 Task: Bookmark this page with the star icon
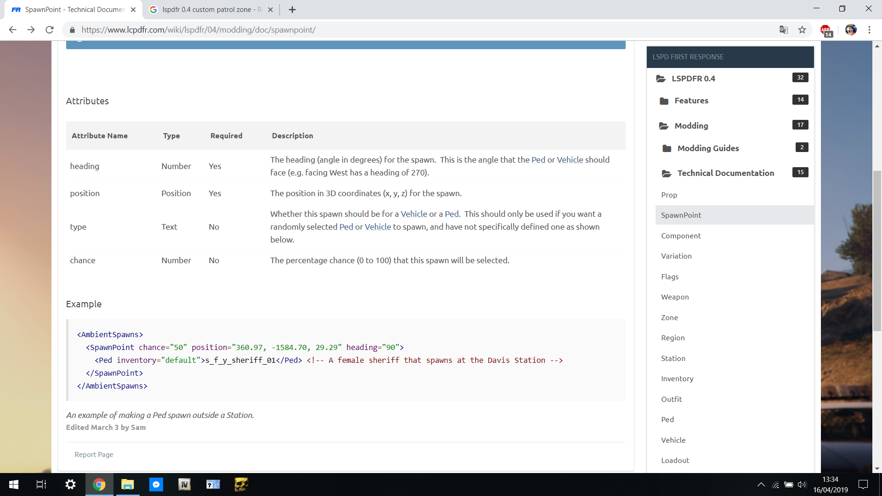coord(802,30)
